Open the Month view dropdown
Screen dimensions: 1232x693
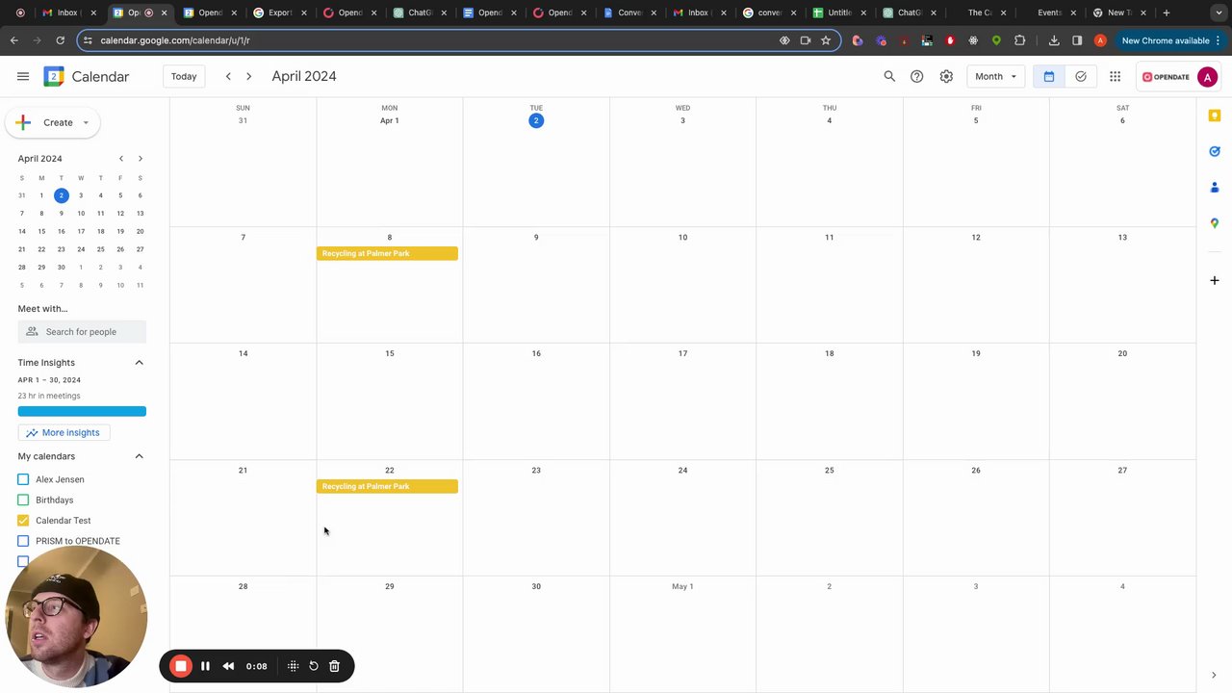click(995, 76)
